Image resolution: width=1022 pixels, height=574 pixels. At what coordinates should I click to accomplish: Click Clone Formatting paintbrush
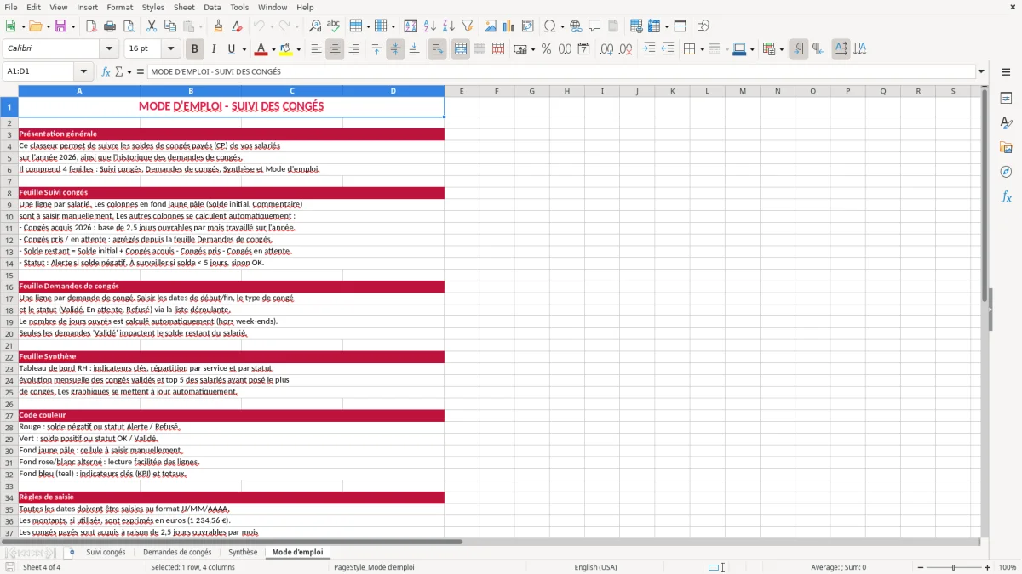(218, 26)
